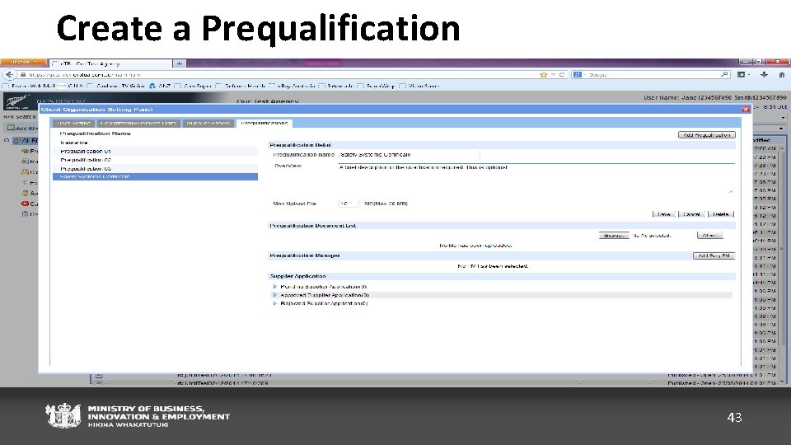Image resolution: width=791 pixels, height=445 pixels.
Task: Click the Prequalification Name input field
Action: click(x=410, y=155)
